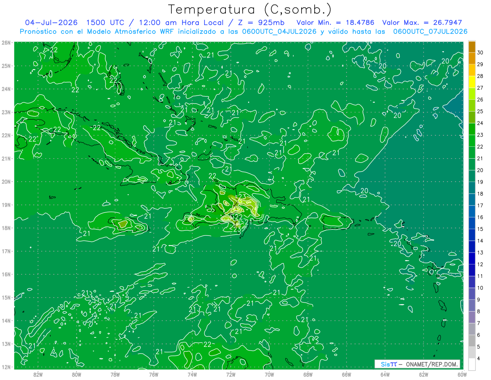The height and width of the screenshot is (380, 491).
Task: Click the color scale label 17
Action: (480, 205)
